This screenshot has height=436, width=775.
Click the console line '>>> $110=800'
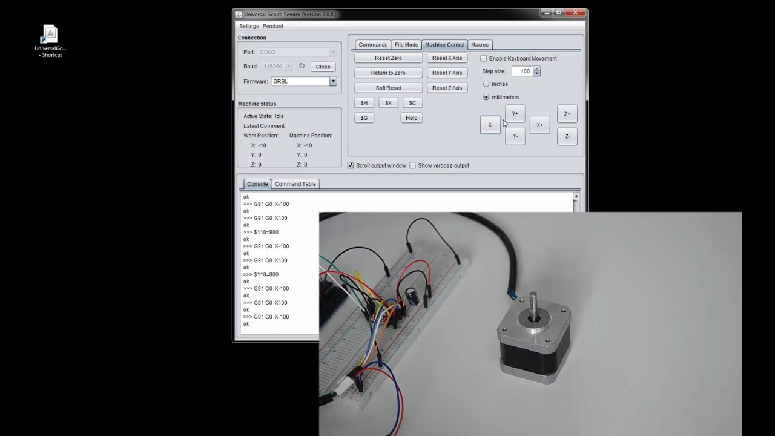(x=261, y=274)
